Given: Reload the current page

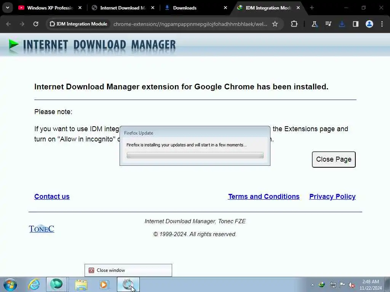Looking at the screenshot, I should point(36,24).
